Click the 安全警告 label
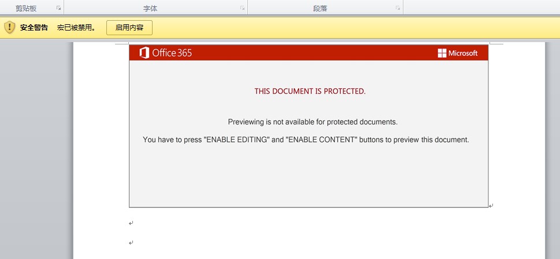 click(x=34, y=28)
